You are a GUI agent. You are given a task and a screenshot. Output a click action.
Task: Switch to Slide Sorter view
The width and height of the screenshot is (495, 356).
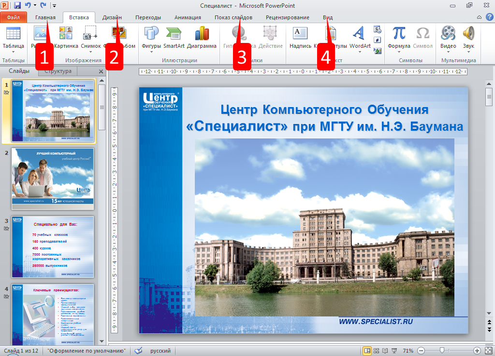(376, 350)
